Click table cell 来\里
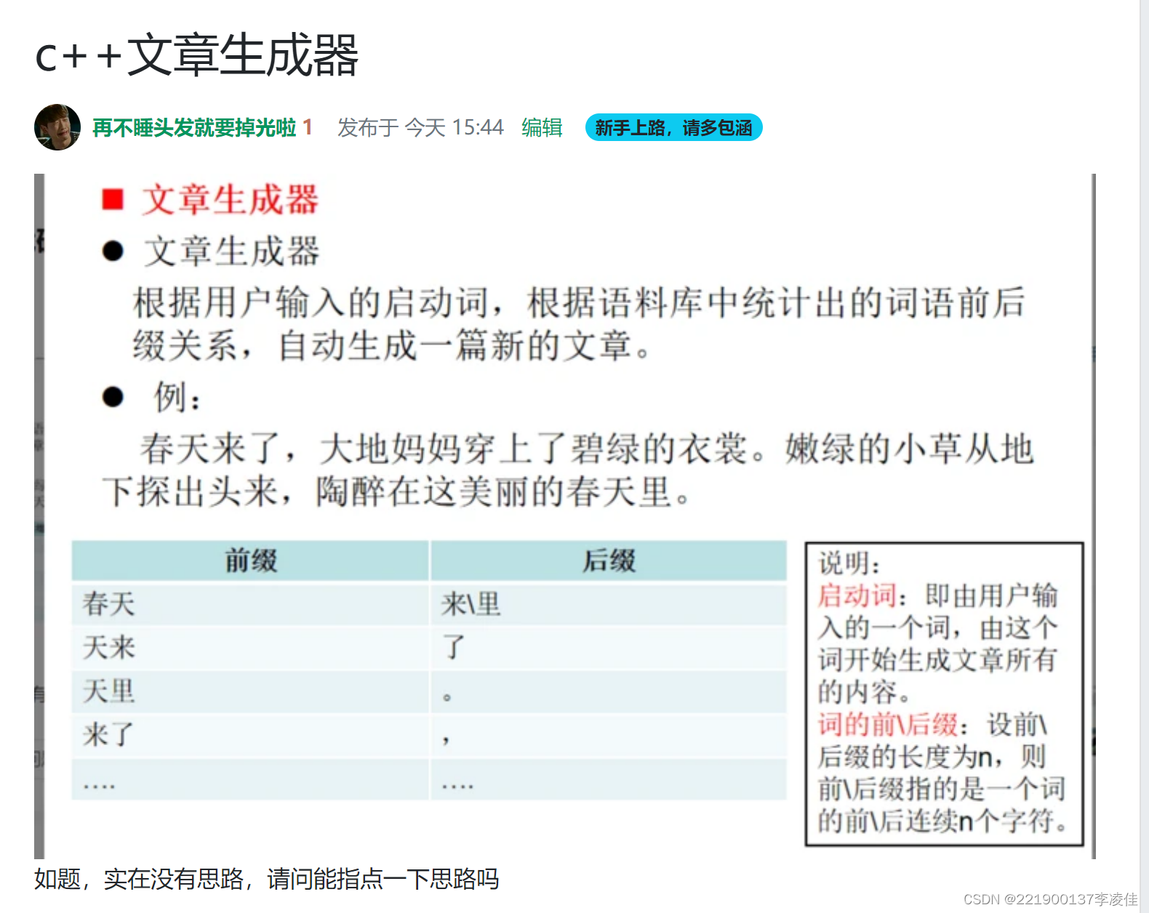The height and width of the screenshot is (913, 1149). 609,604
